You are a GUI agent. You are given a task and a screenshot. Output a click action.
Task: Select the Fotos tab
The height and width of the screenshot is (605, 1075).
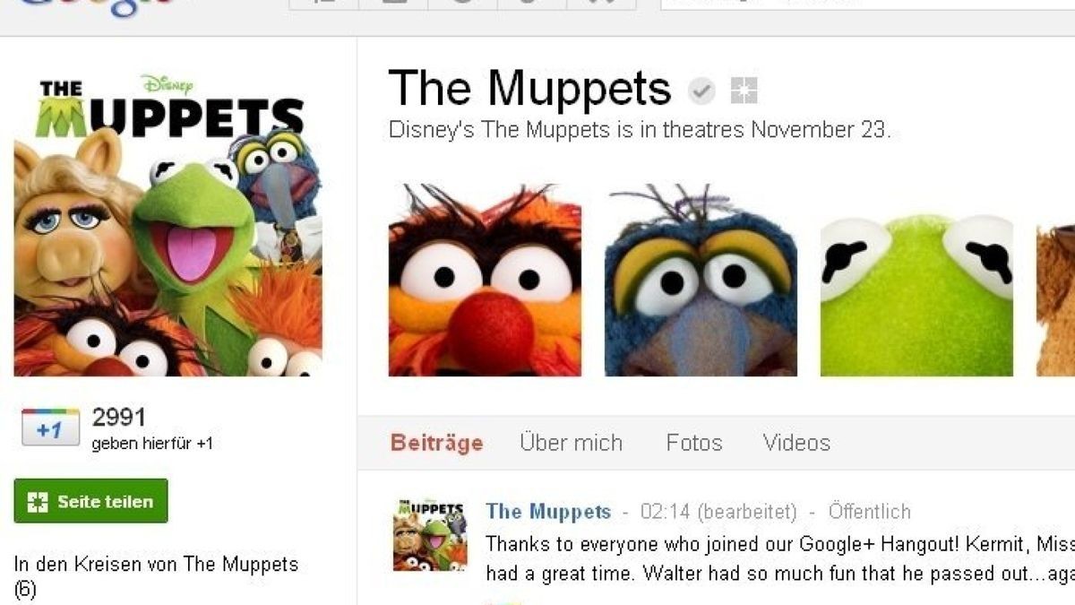coord(693,443)
